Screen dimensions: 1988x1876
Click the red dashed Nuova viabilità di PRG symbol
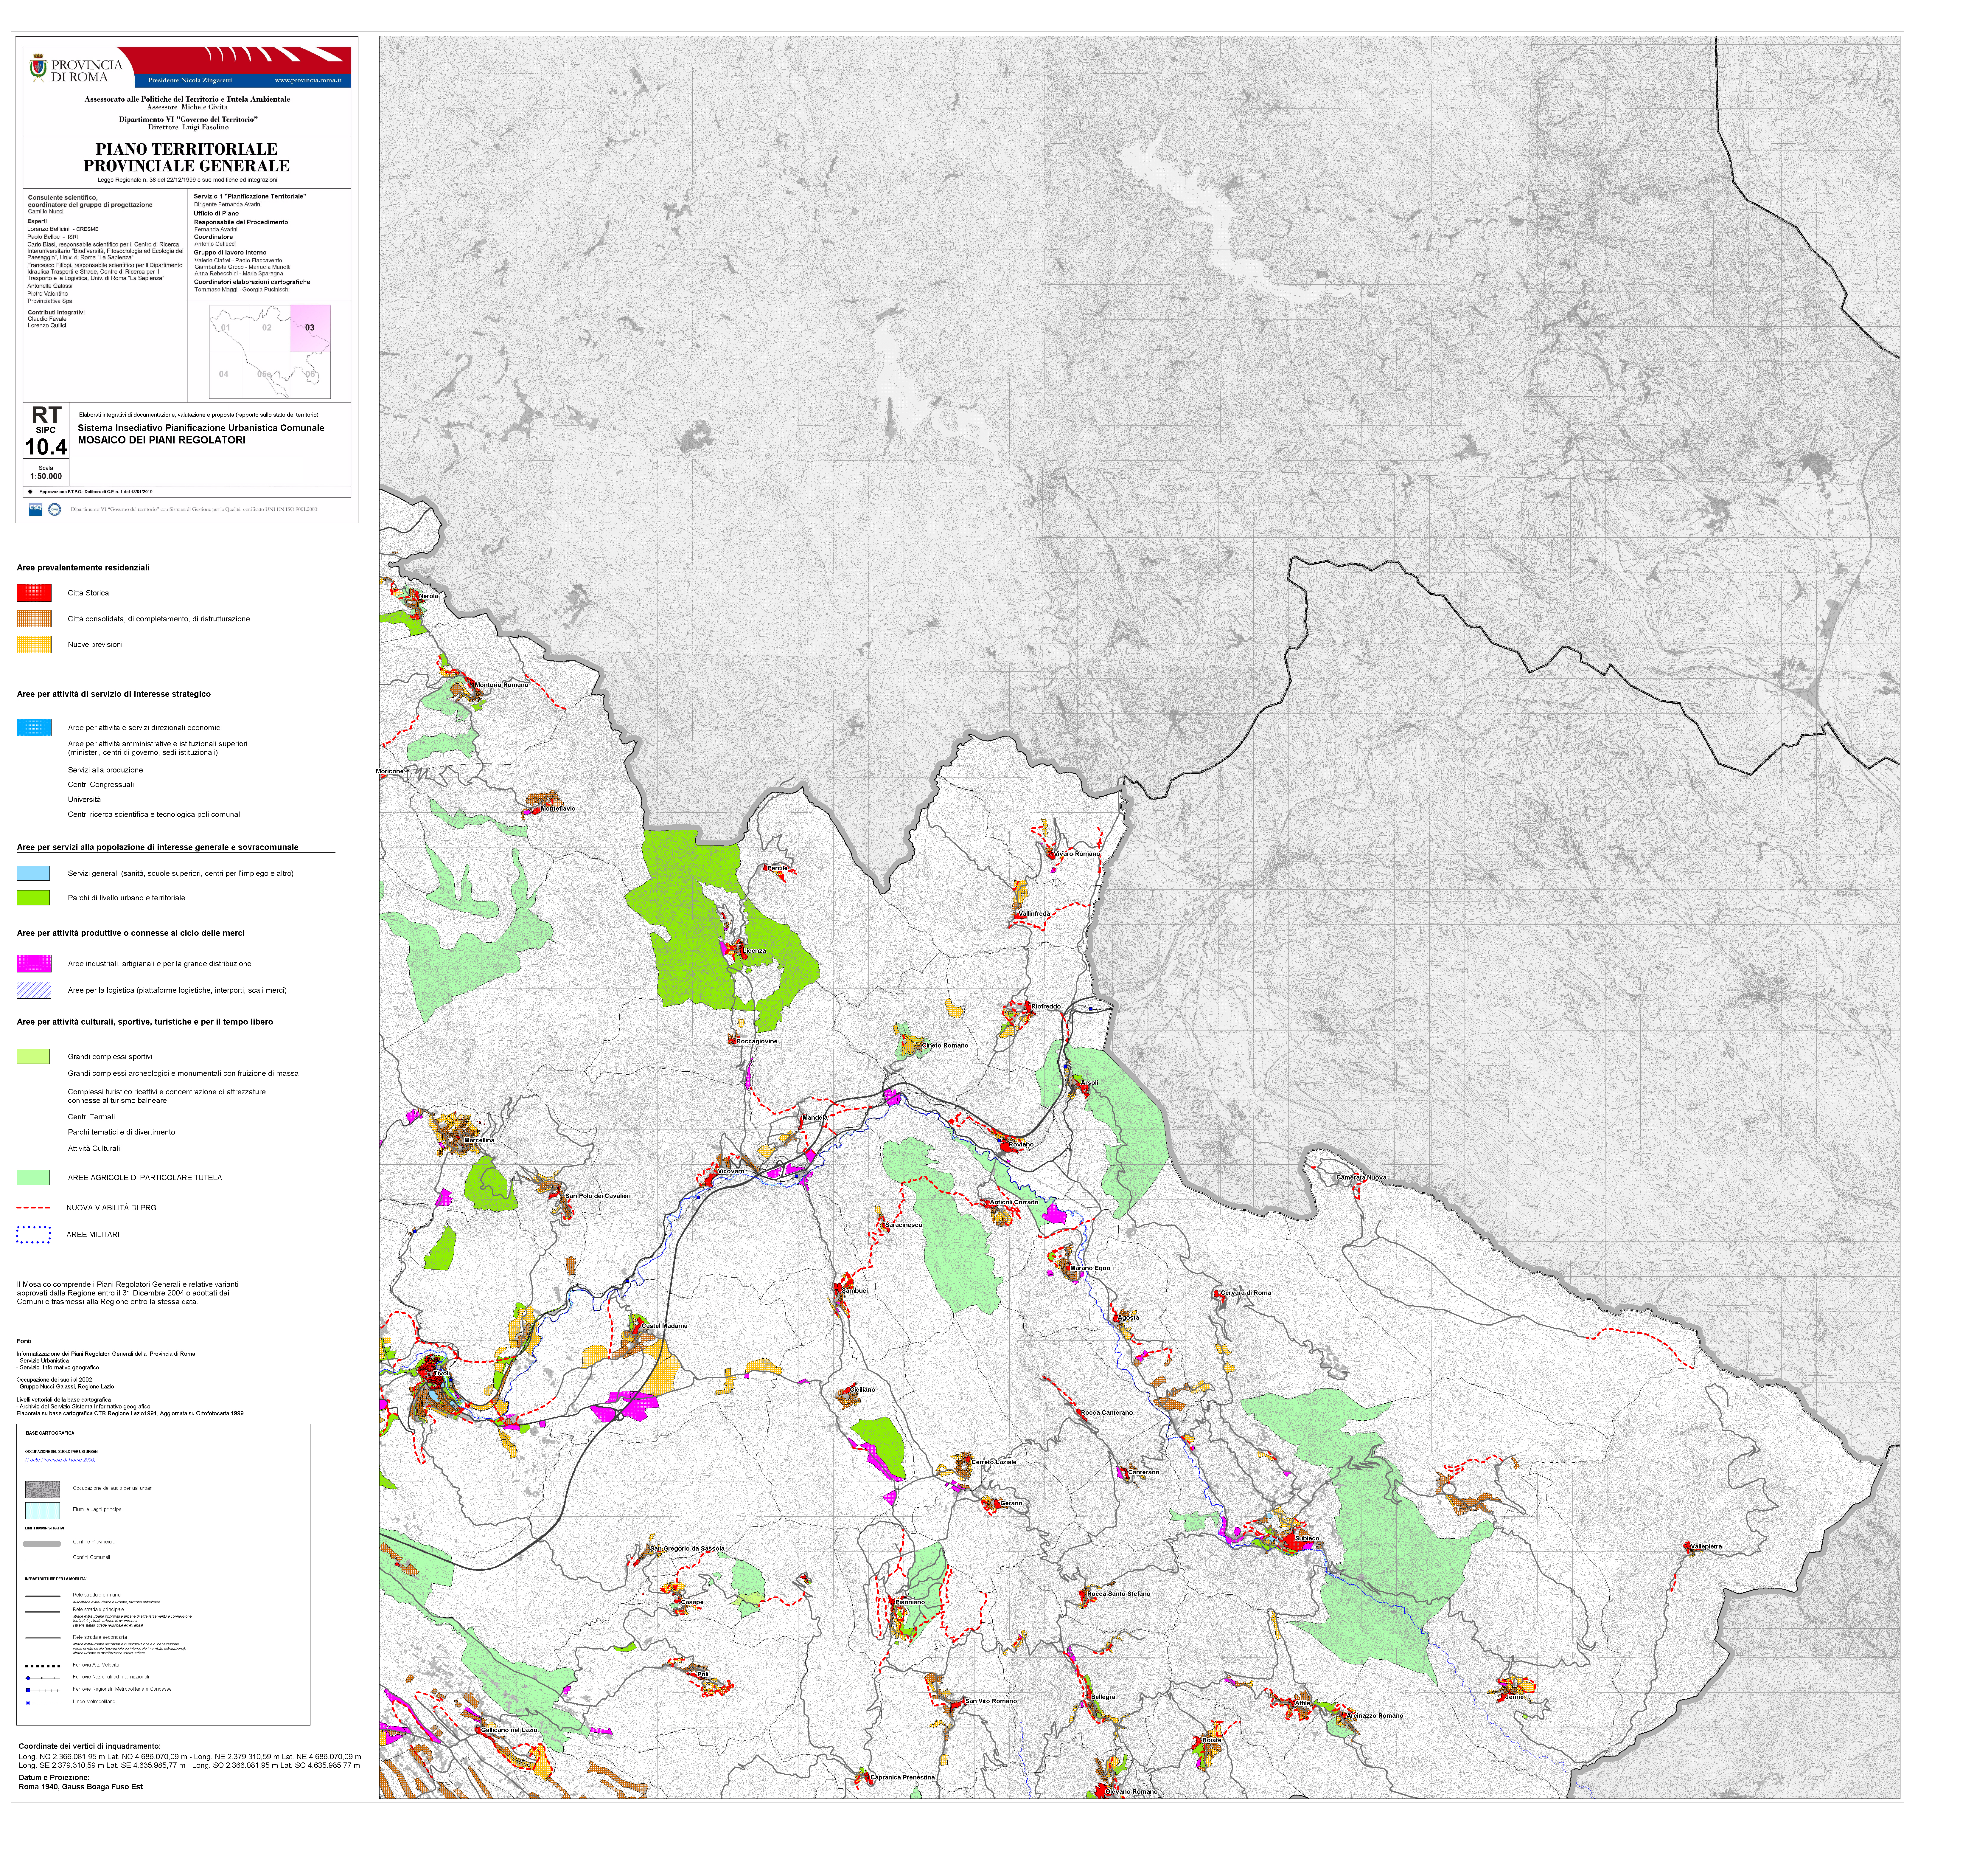tap(33, 1208)
